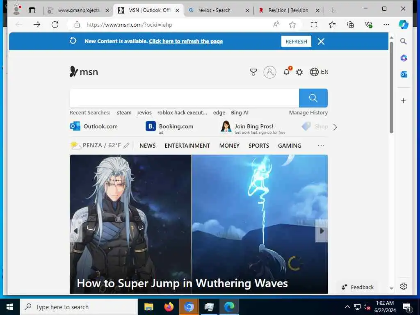This screenshot has height=315, width=420.
Task: Open split screen icon
Action: click(314, 25)
